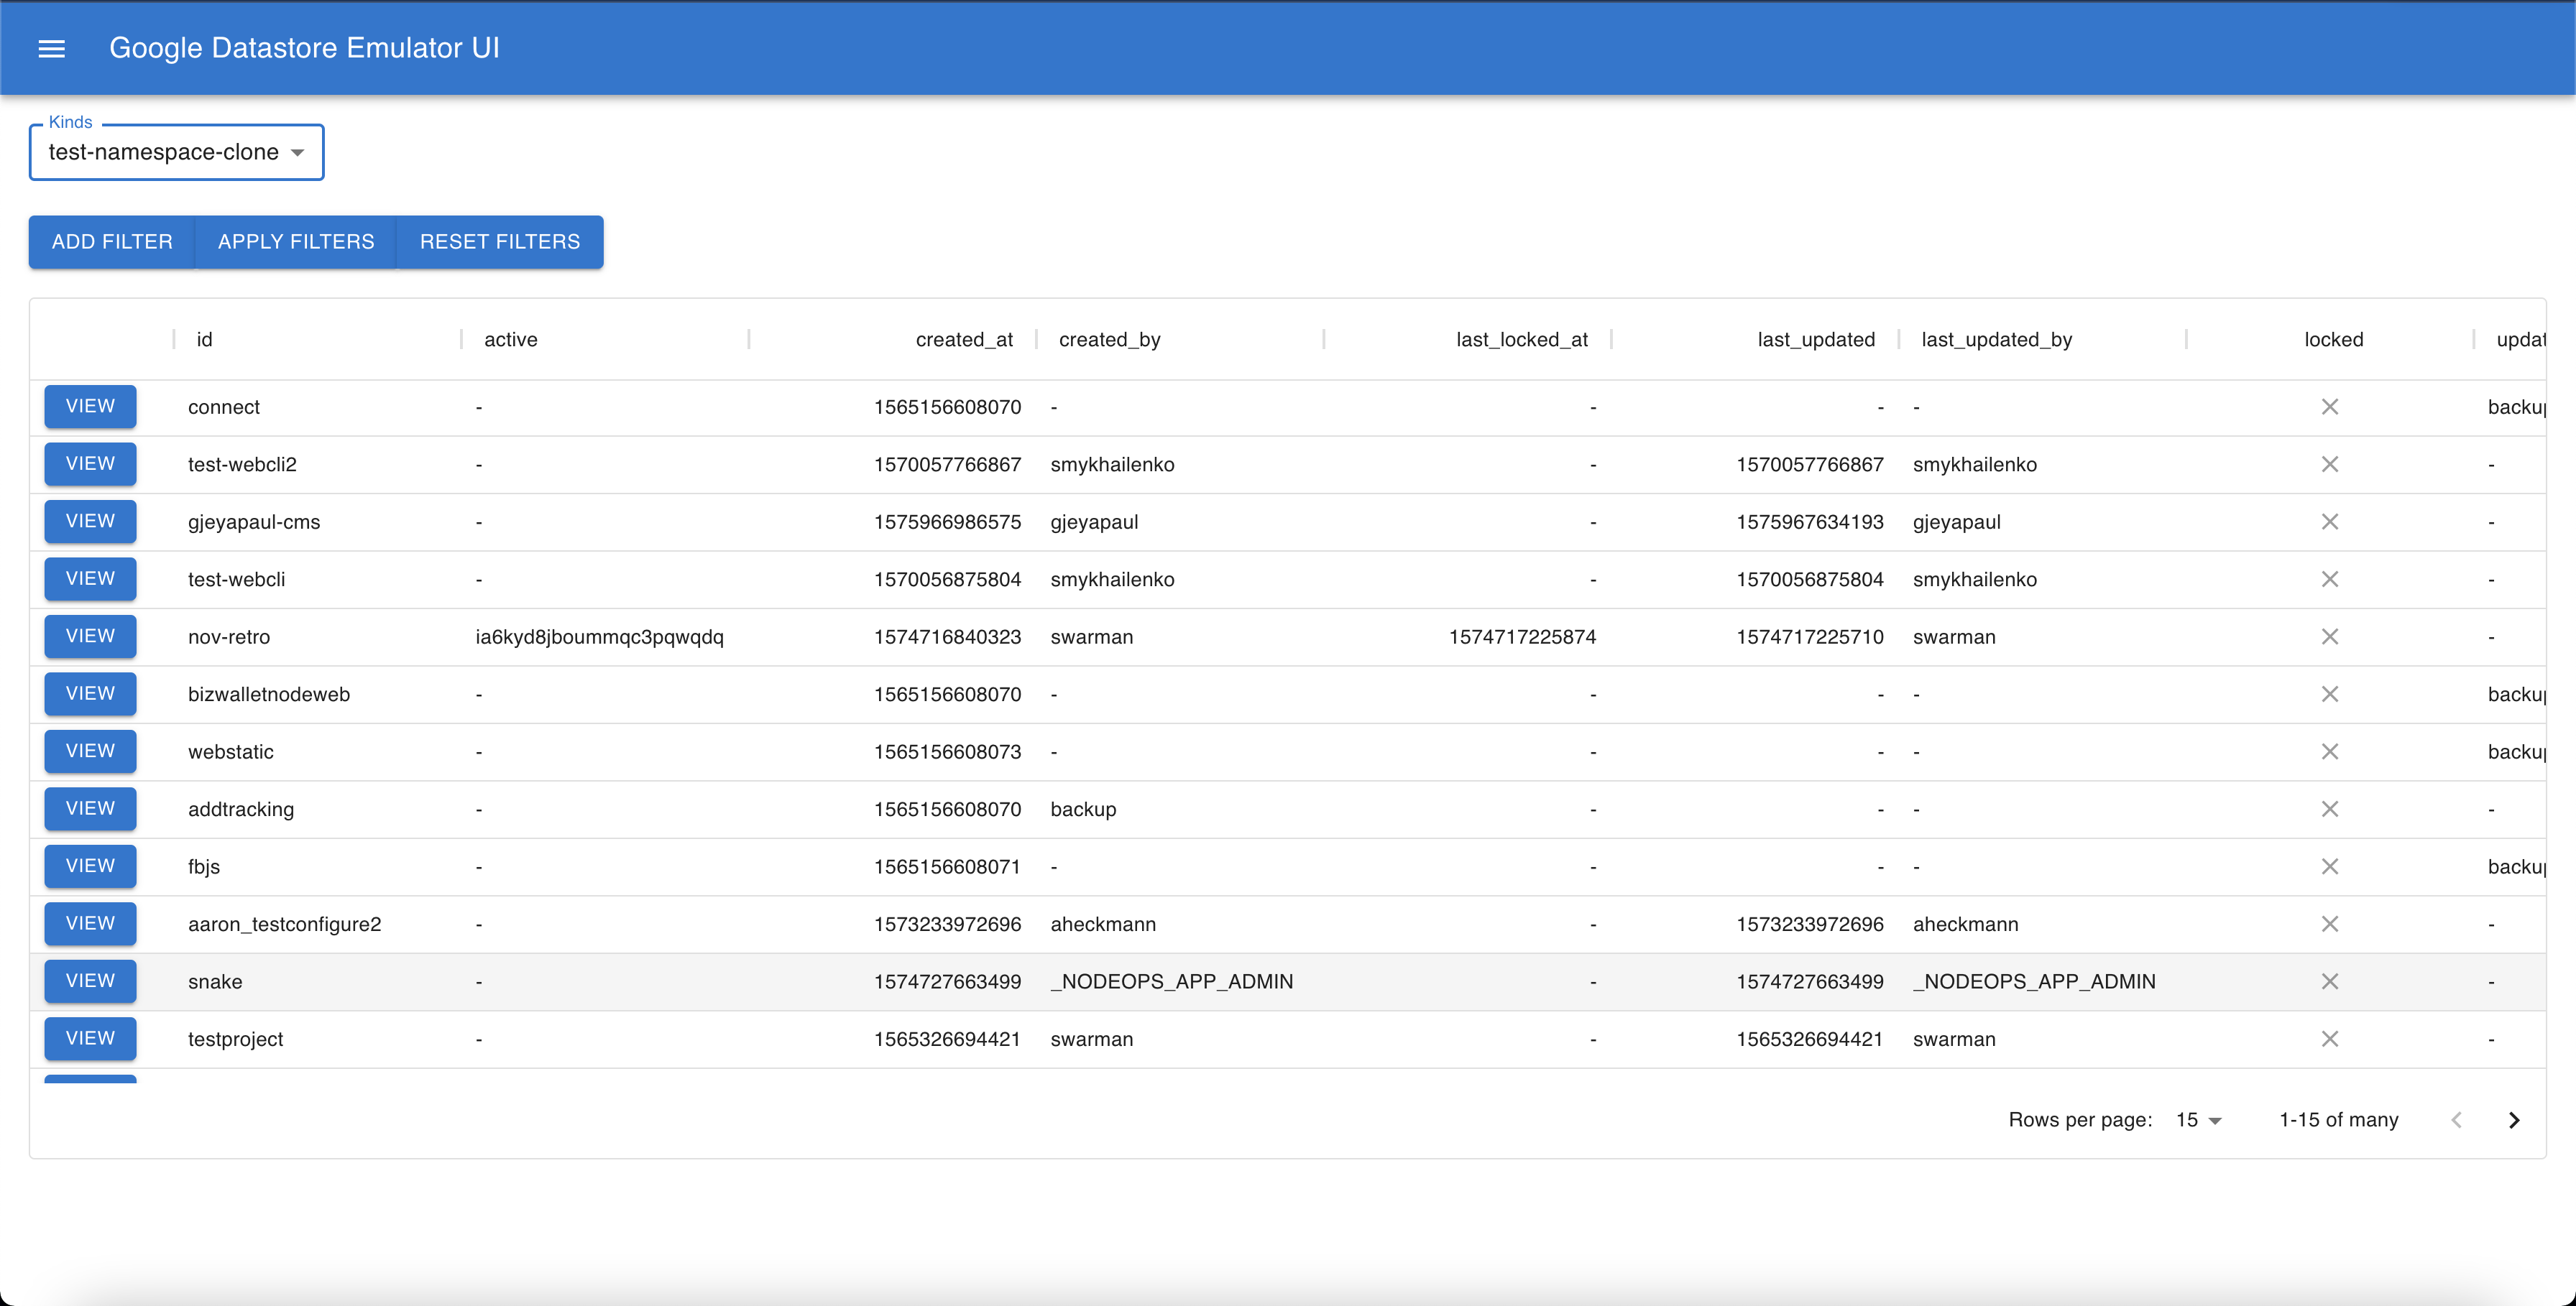The height and width of the screenshot is (1306, 2576).
Task: Click locked X icon for snake row
Action: coord(2329,981)
